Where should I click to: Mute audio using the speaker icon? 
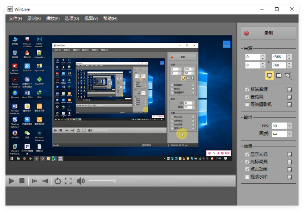click(x=81, y=181)
